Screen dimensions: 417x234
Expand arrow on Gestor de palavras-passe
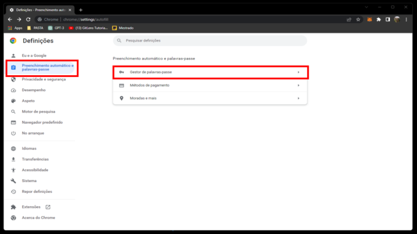point(298,72)
